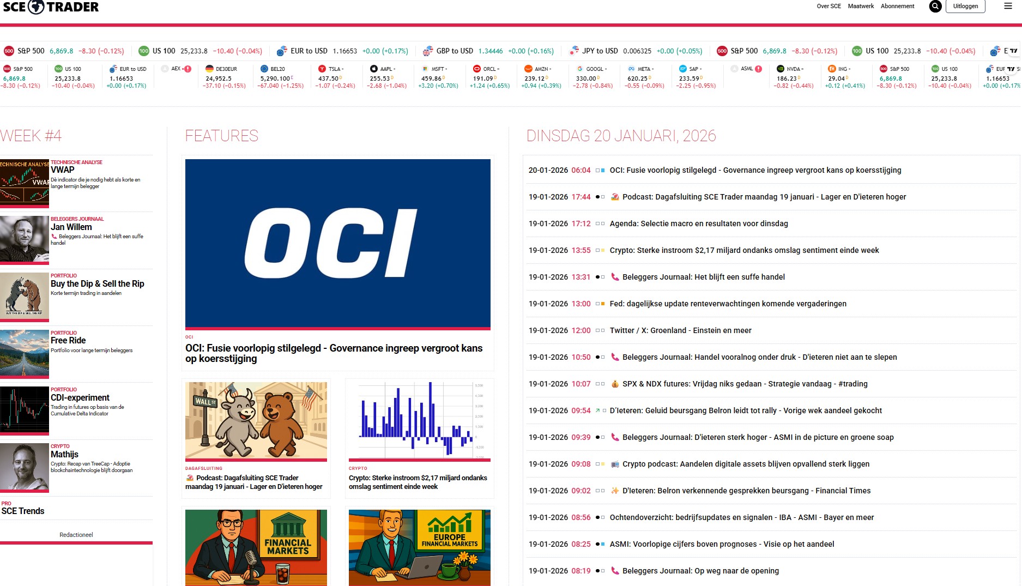Open 'Agenda: Selectie macro en resultaten voor dinsdag'
The image size is (1022, 586).
coord(699,223)
